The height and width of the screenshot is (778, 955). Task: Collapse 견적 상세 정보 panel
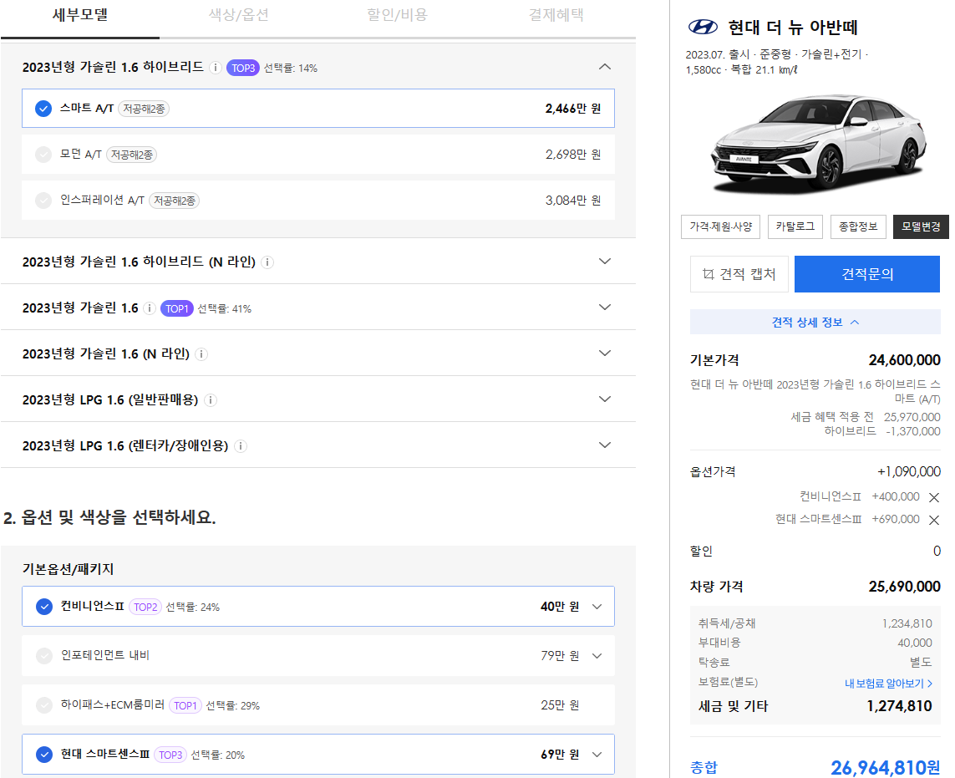coord(815,322)
